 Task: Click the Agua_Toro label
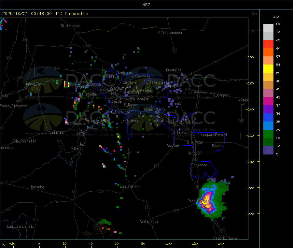tap(35, 84)
